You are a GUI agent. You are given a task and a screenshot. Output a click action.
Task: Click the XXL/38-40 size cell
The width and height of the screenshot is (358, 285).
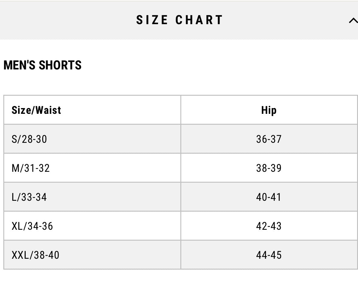35,255
